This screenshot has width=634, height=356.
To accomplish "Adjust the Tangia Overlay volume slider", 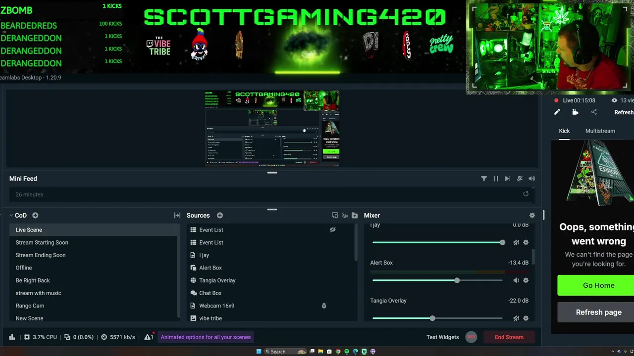I will point(438,318).
